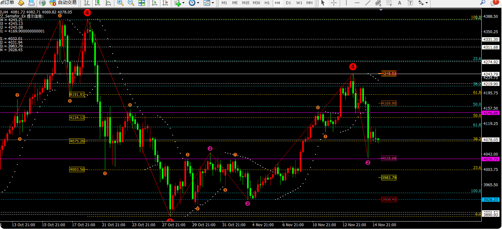
Task: Select the trendline drawing tool
Action: [368, 3]
